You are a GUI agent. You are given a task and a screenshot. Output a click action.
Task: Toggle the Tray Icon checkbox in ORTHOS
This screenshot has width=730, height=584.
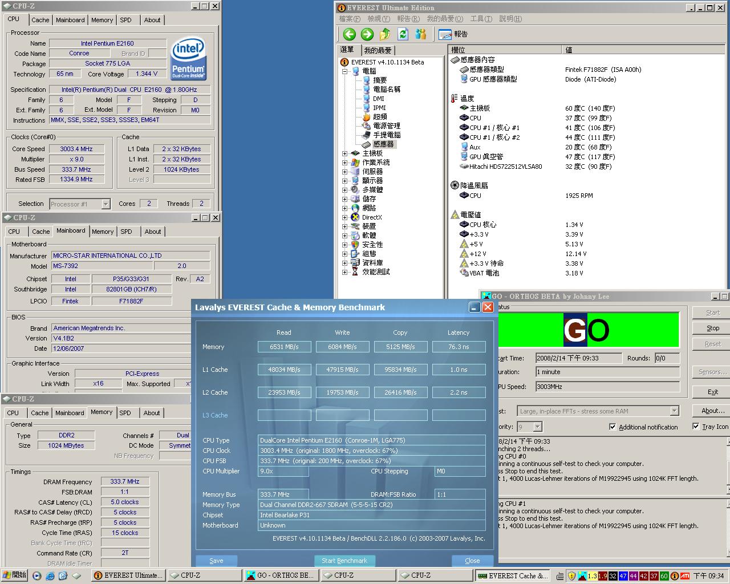(696, 426)
